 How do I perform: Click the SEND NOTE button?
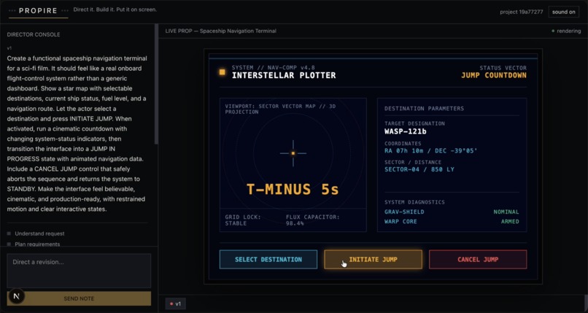[79, 298]
